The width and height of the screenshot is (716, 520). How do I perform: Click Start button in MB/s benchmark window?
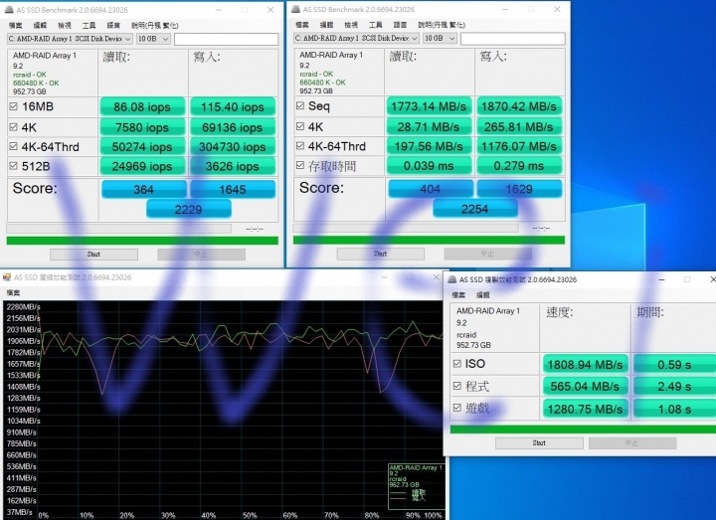(x=381, y=254)
